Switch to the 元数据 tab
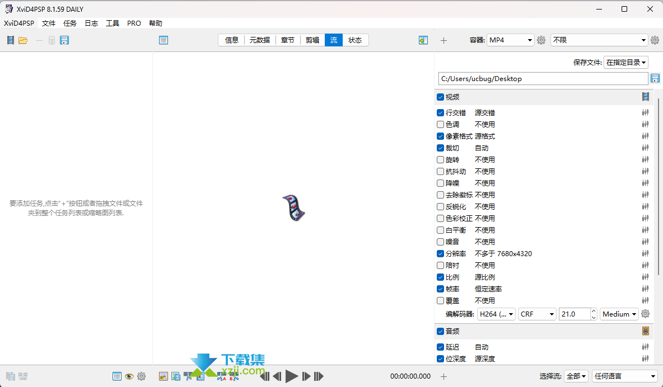Screen dimensions: 663x387 click(x=260, y=40)
